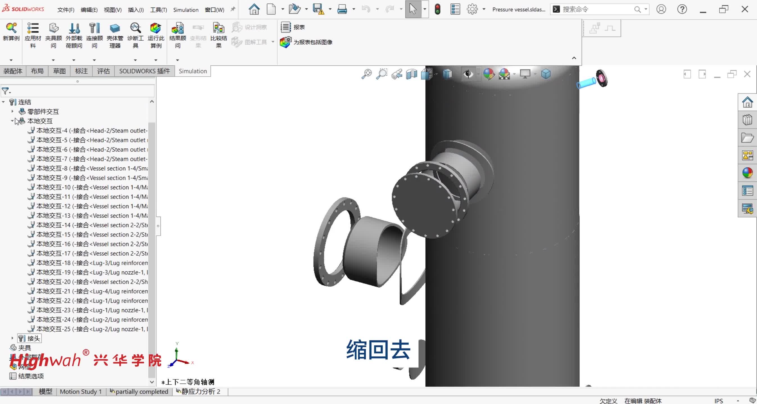This screenshot has width=757, height=404.
Task: Expand the 接头 connectors node
Action: 12,338
